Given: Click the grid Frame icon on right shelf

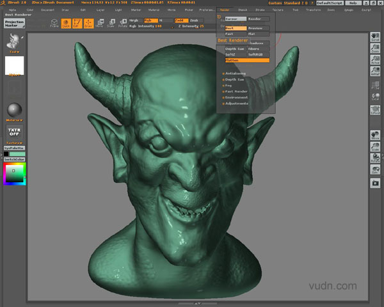Looking at the screenshot, I should tap(375, 86).
